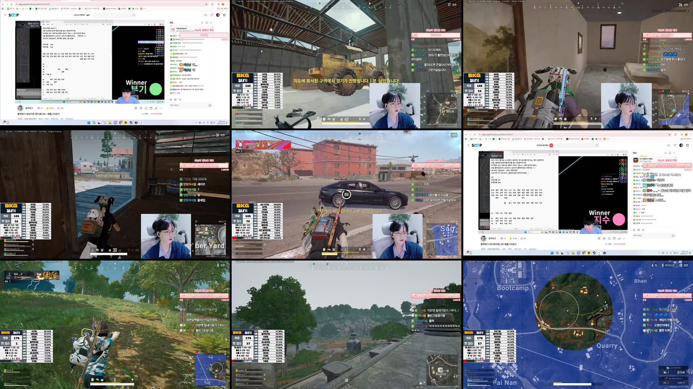Image resolution: width=693 pixels, height=389 pixels.
Task: Open the first bookmark on the bookmarks bar
Action: (8, 8)
